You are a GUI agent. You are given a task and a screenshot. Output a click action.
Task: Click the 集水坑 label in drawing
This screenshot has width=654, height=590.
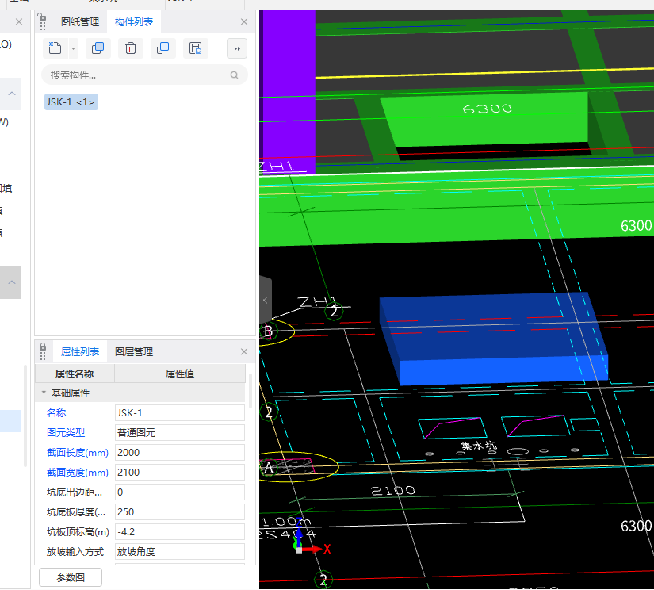point(479,446)
